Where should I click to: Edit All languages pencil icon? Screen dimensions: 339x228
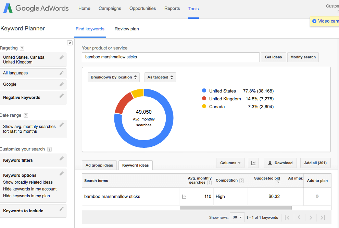[62, 73]
